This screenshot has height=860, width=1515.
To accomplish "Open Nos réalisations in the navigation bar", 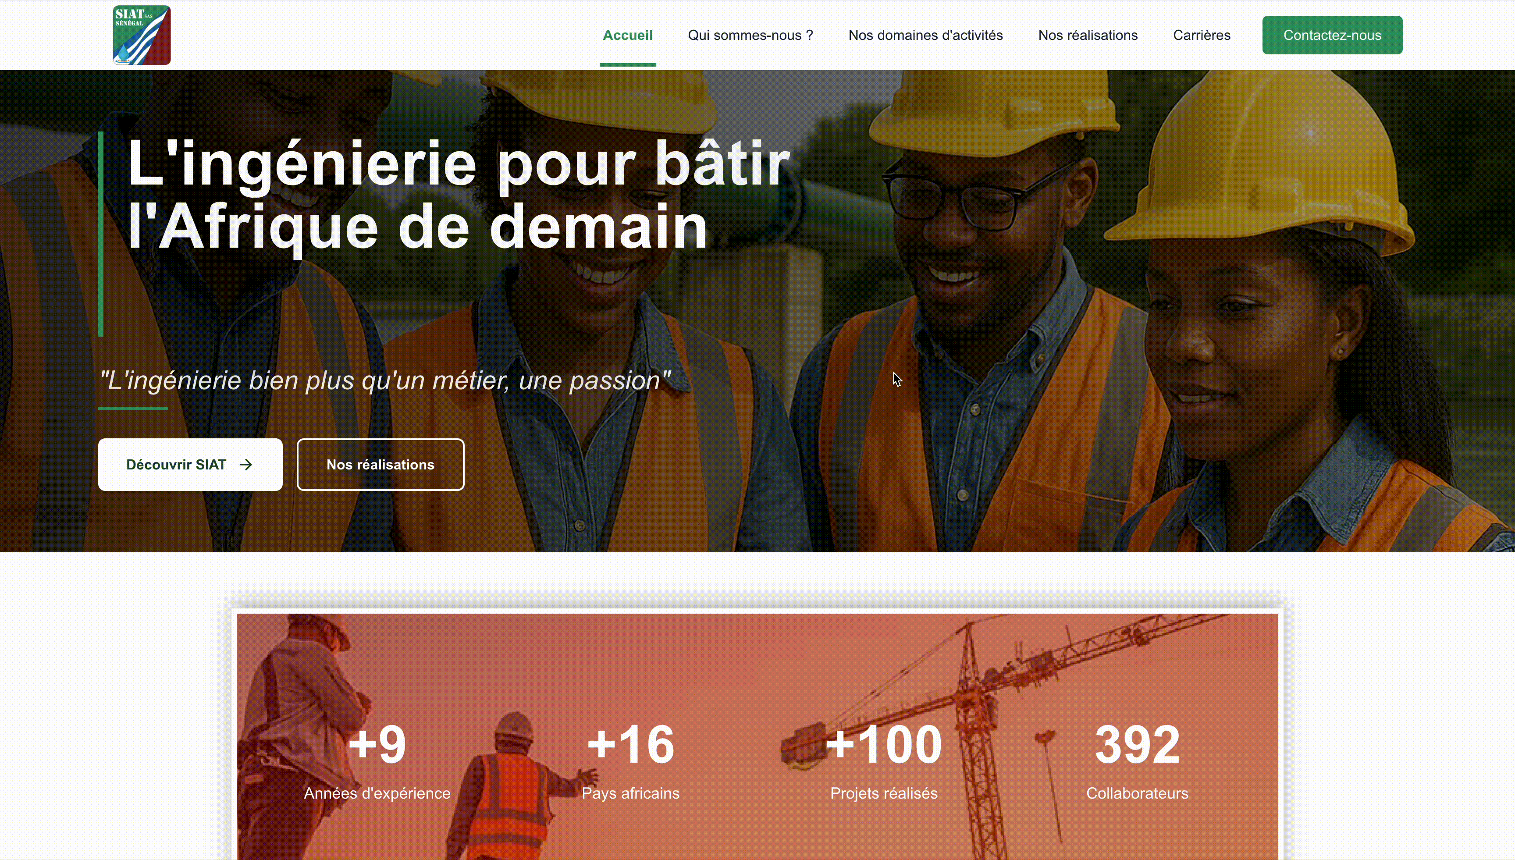I will pyautogui.click(x=1088, y=35).
